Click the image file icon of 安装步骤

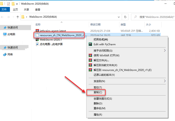click(37, 44)
